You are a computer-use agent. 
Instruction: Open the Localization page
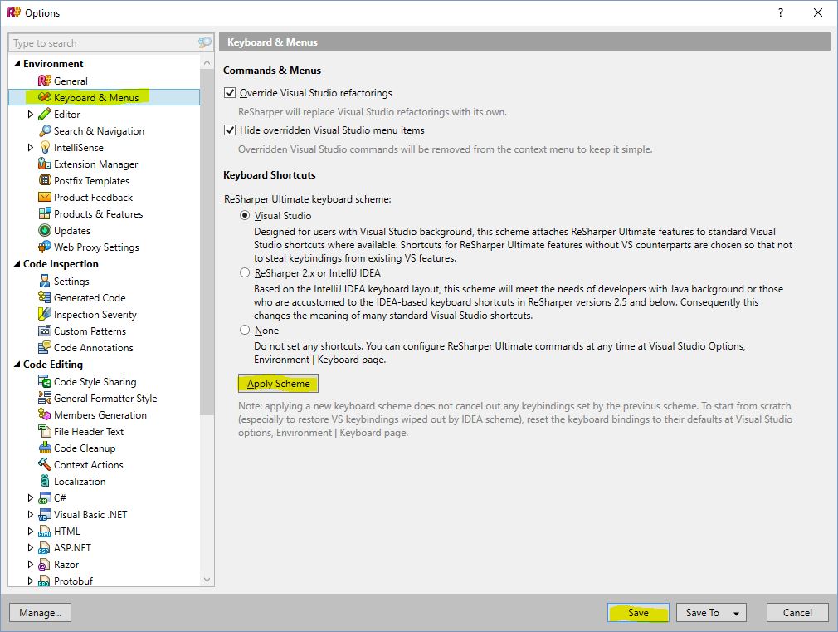(x=80, y=481)
